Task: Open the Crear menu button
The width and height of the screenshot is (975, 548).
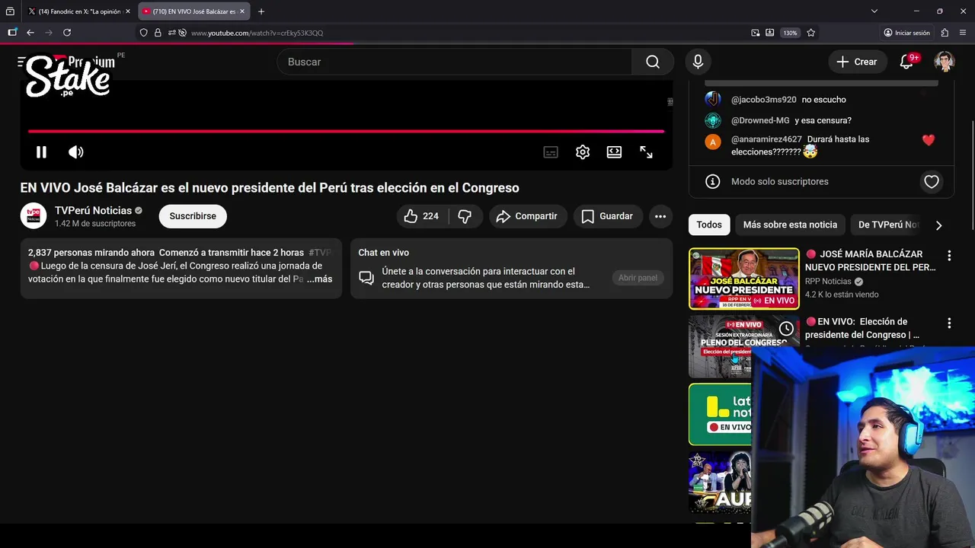Action: [x=857, y=62]
